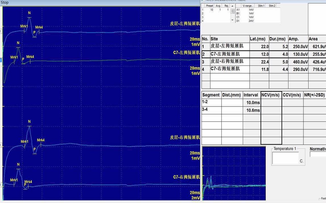Click the list icon beside the Rej column
Screen dimensions: 326x203
click(232, 11)
